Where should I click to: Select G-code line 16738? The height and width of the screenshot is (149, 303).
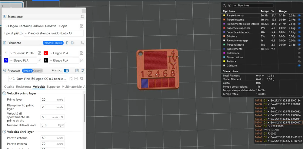(x=277, y=100)
